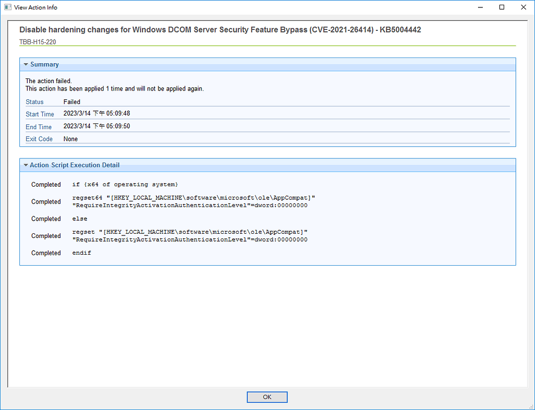Click the Summary section chevron icon

point(26,64)
